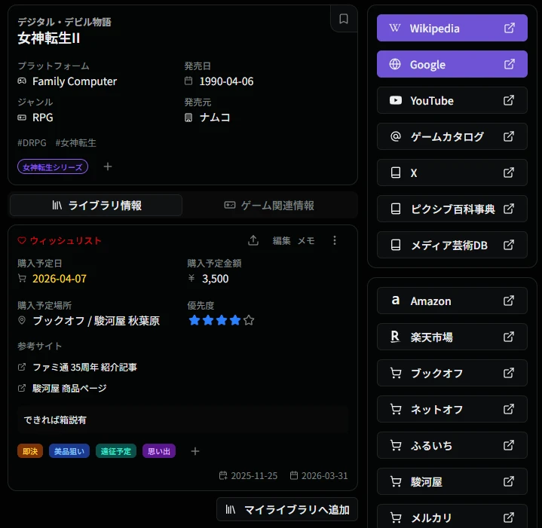Open the Google search link
Screen dimensions: 542x528
[x=452, y=64]
